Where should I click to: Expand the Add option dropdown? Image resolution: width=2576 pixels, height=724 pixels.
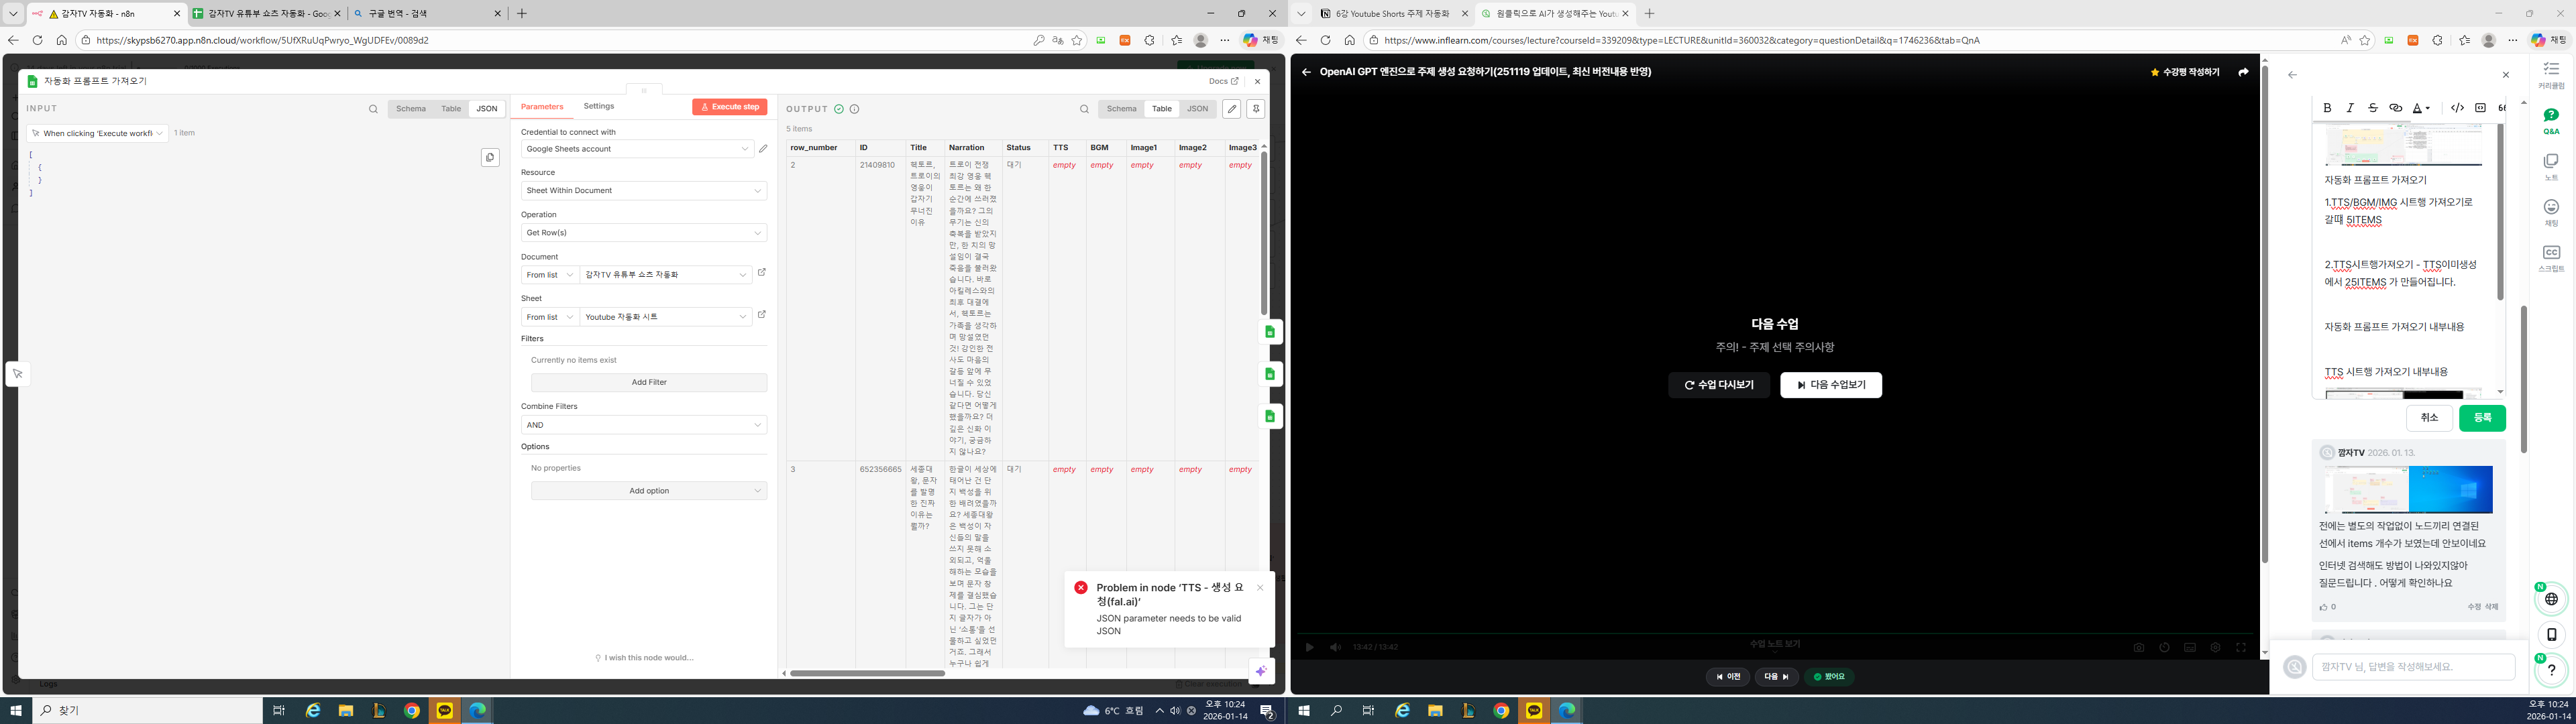(649, 491)
